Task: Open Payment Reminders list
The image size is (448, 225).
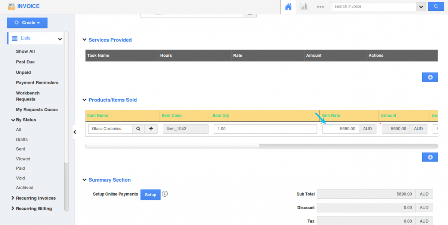Action: [x=37, y=83]
